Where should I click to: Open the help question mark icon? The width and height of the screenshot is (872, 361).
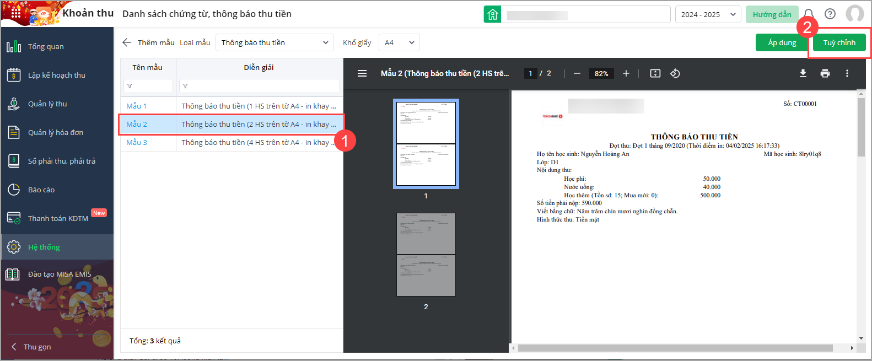click(x=830, y=14)
